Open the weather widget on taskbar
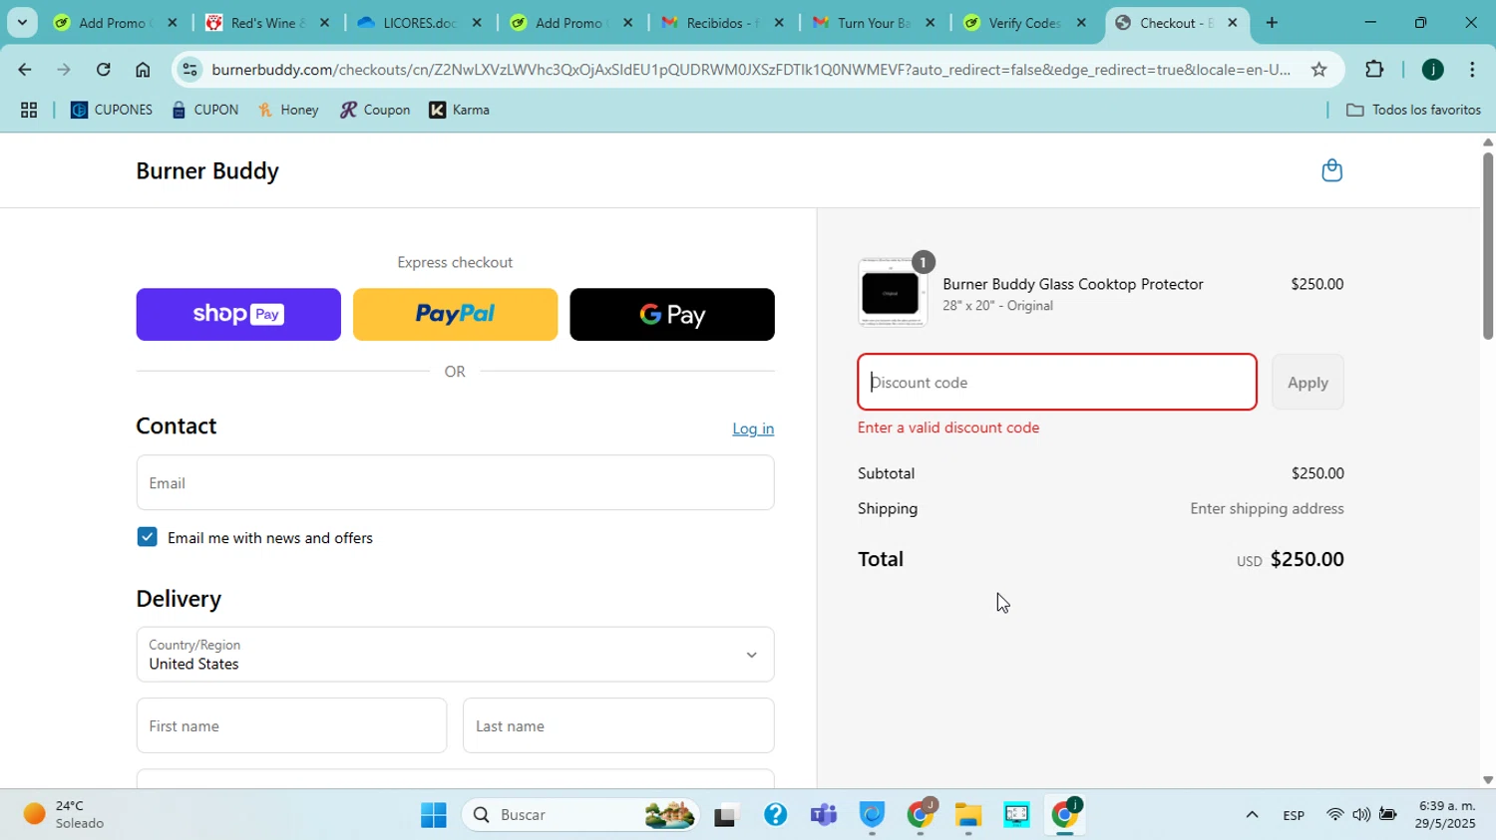 point(65,815)
